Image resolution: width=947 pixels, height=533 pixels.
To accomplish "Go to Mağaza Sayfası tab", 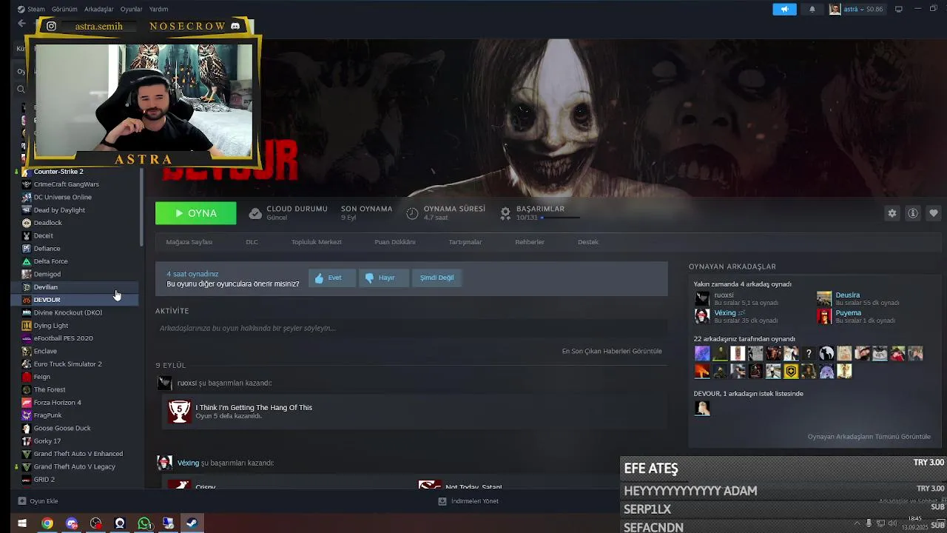I will pos(189,242).
